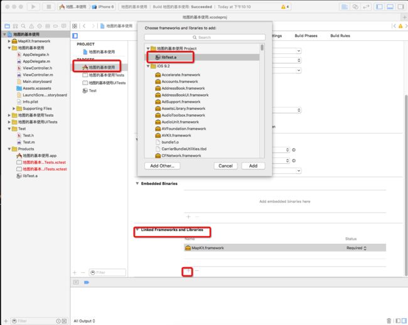Toggle the utilities panel
The height and width of the screenshot is (325, 408).
click(400, 7)
